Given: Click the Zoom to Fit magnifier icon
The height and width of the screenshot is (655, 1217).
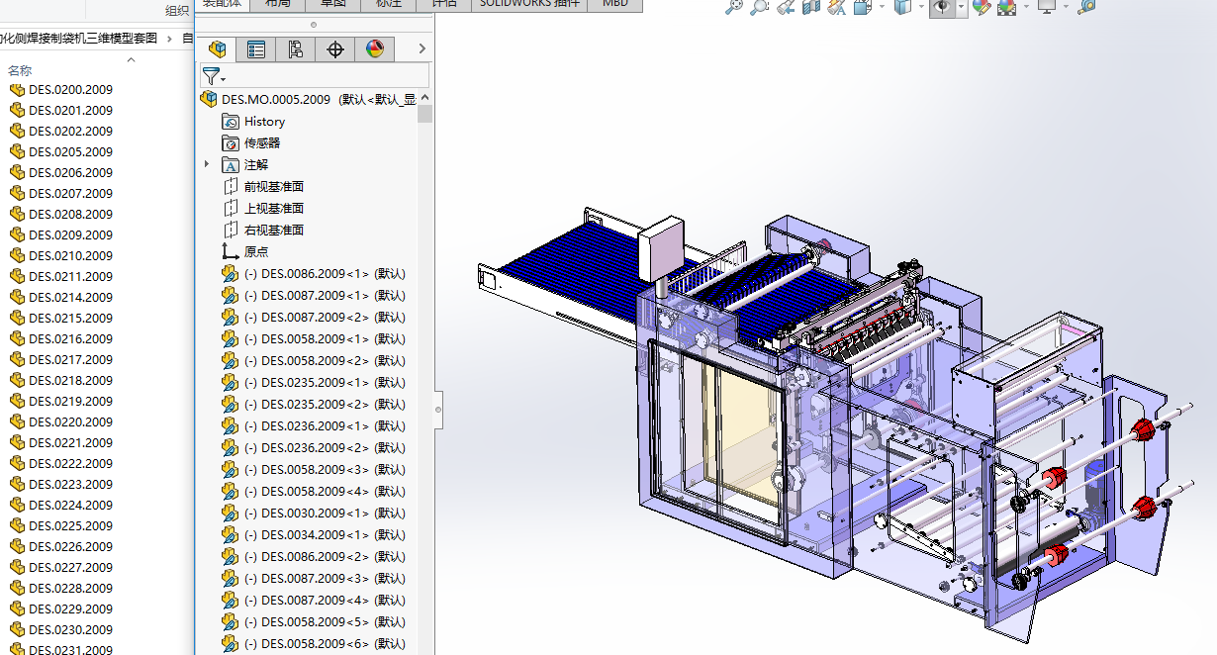Looking at the screenshot, I should [733, 7].
